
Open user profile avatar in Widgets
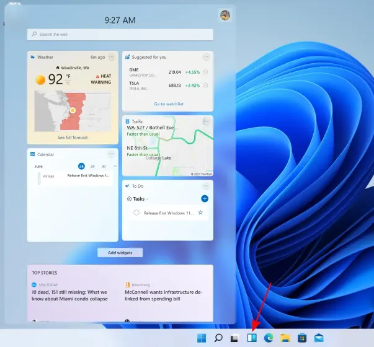[x=225, y=15]
